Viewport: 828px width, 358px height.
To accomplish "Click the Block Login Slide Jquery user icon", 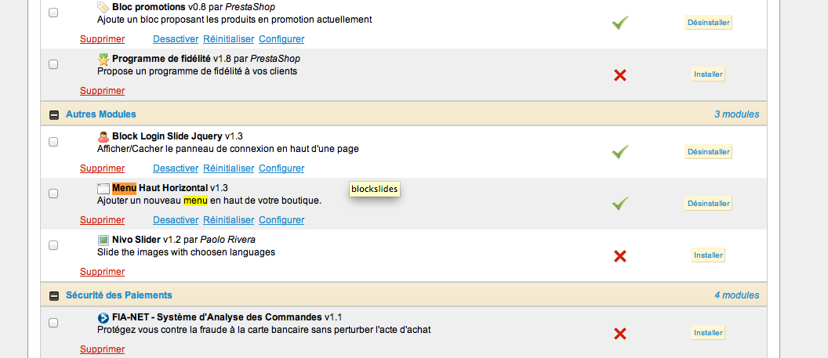I will (103, 136).
